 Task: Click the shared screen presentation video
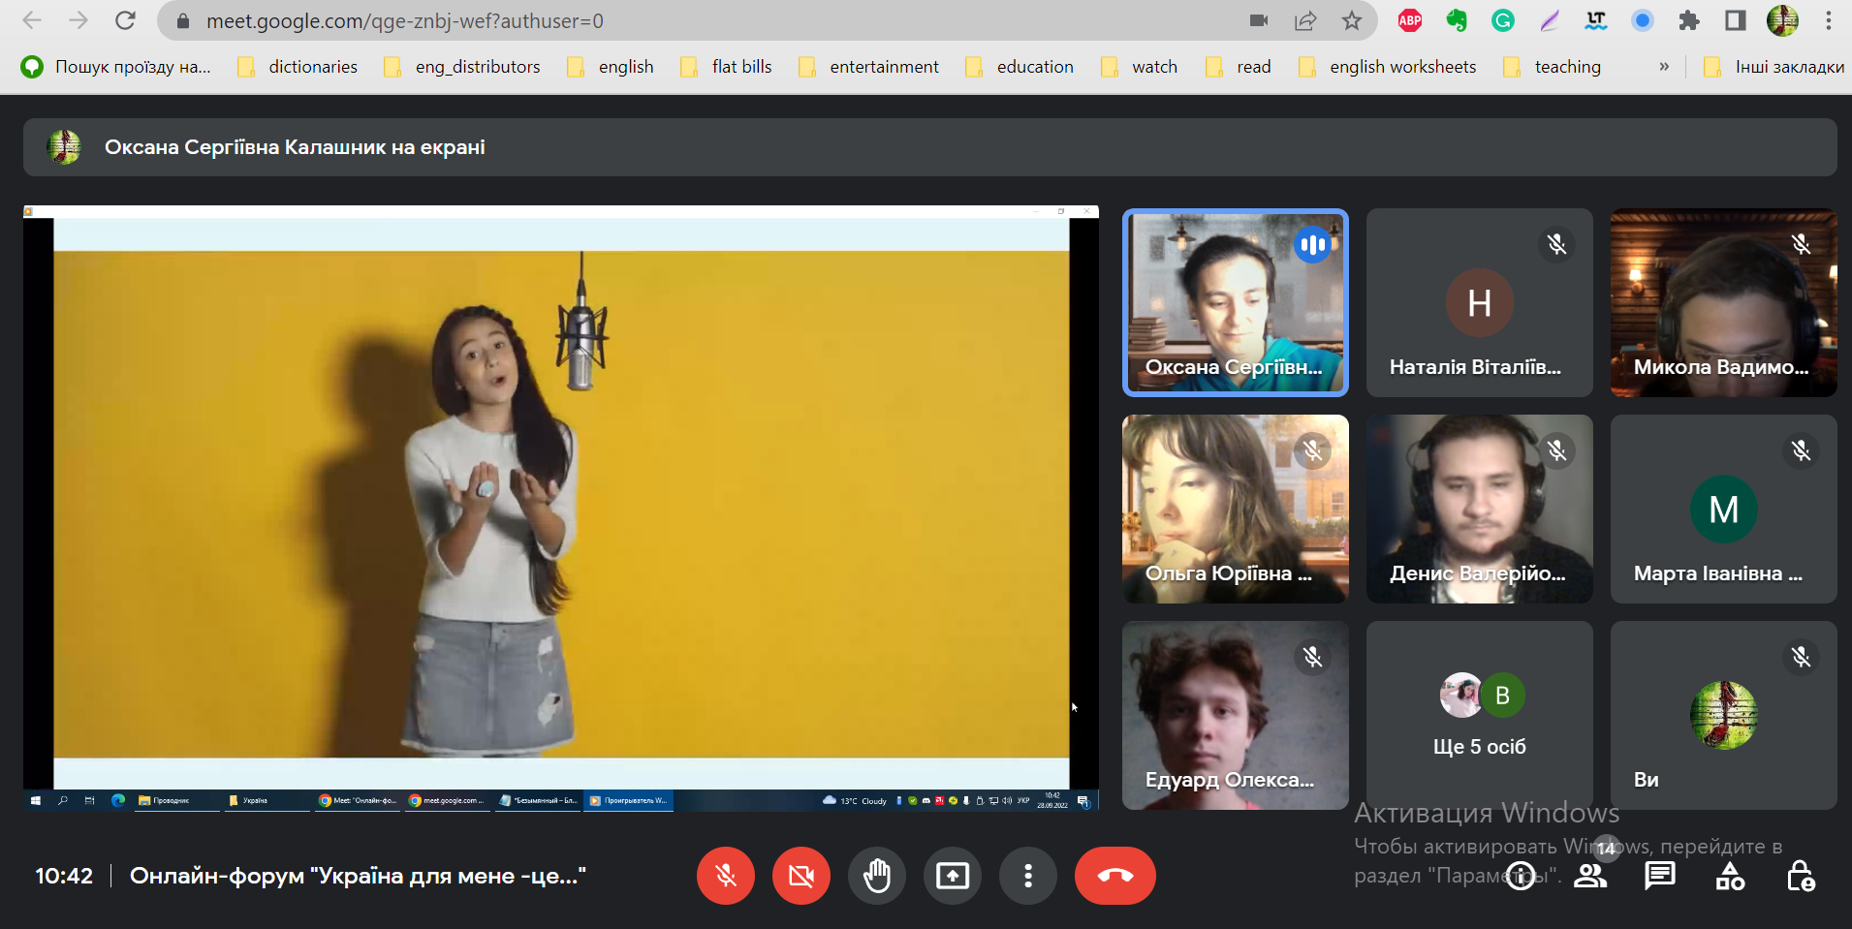(x=561, y=509)
